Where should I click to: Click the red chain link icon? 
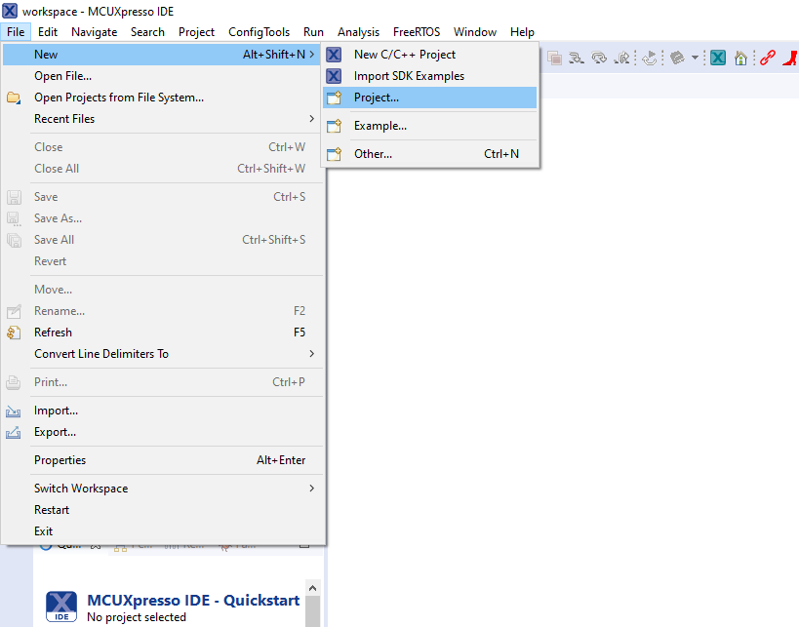768,58
